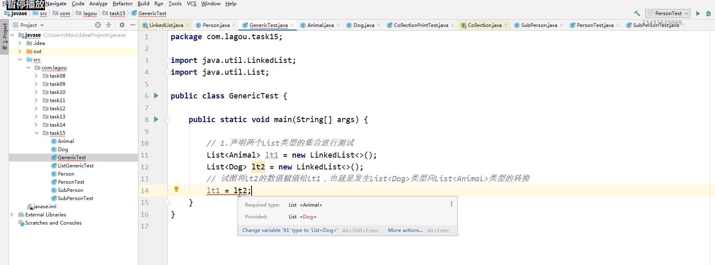715x265 pixels.
Task: Collapse the src folder
Action: pos(20,60)
